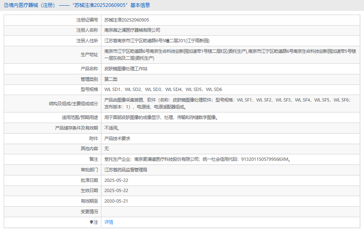364x229 pixels.
Task: Click the bulb icon next to 注
Action: pos(92,222)
